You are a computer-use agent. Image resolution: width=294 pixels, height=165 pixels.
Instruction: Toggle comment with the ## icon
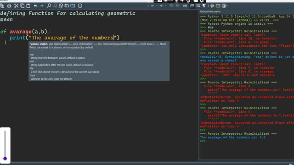click(185, 6)
